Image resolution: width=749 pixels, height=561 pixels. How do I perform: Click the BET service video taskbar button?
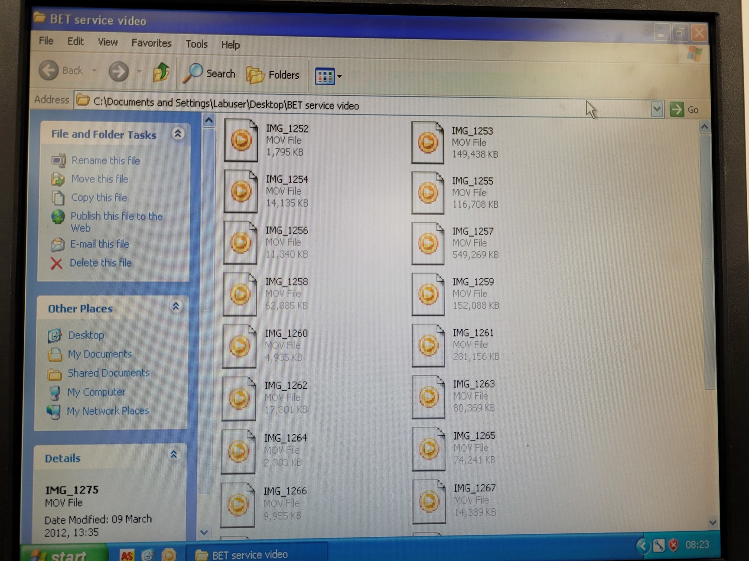pyautogui.click(x=257, y=553)
